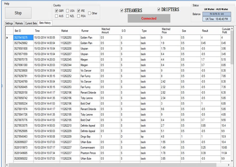This screenshot has width=236, height=167.
Task: Click the horizontal scrollbar thumb
Action: (112, 165)
